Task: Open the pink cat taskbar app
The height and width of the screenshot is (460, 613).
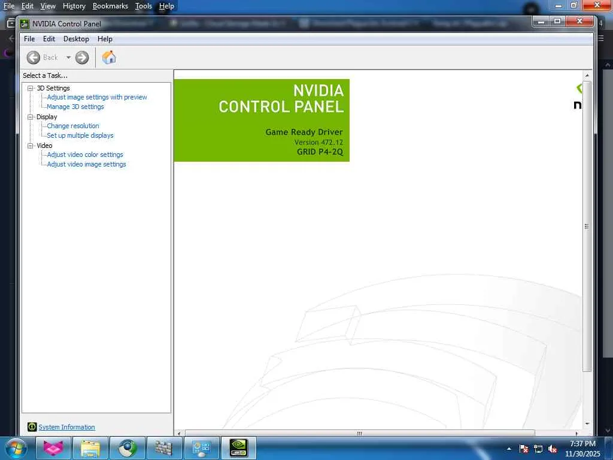Action: click(x=53, y=448)
